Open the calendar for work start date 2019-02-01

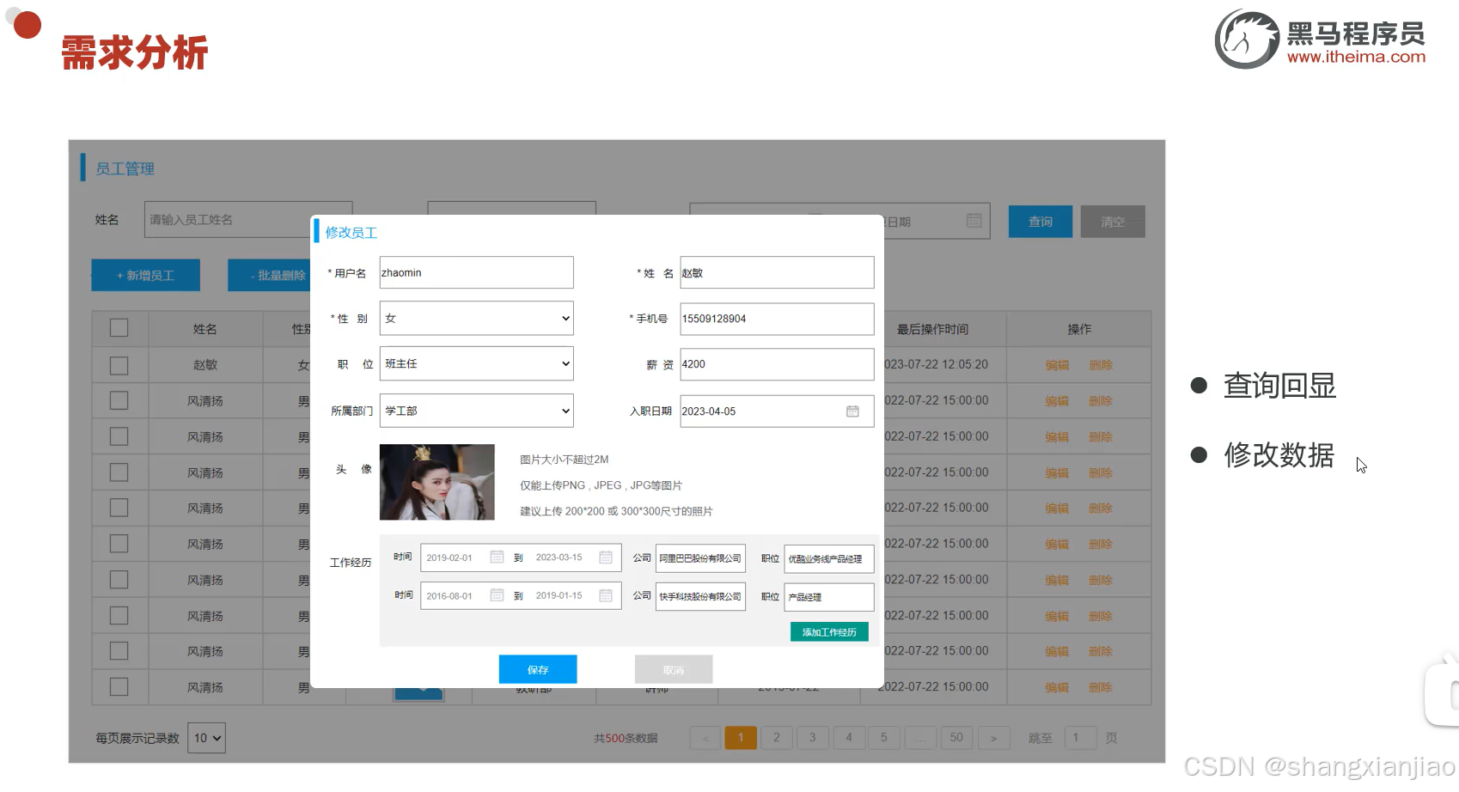(x=497, y=557)
